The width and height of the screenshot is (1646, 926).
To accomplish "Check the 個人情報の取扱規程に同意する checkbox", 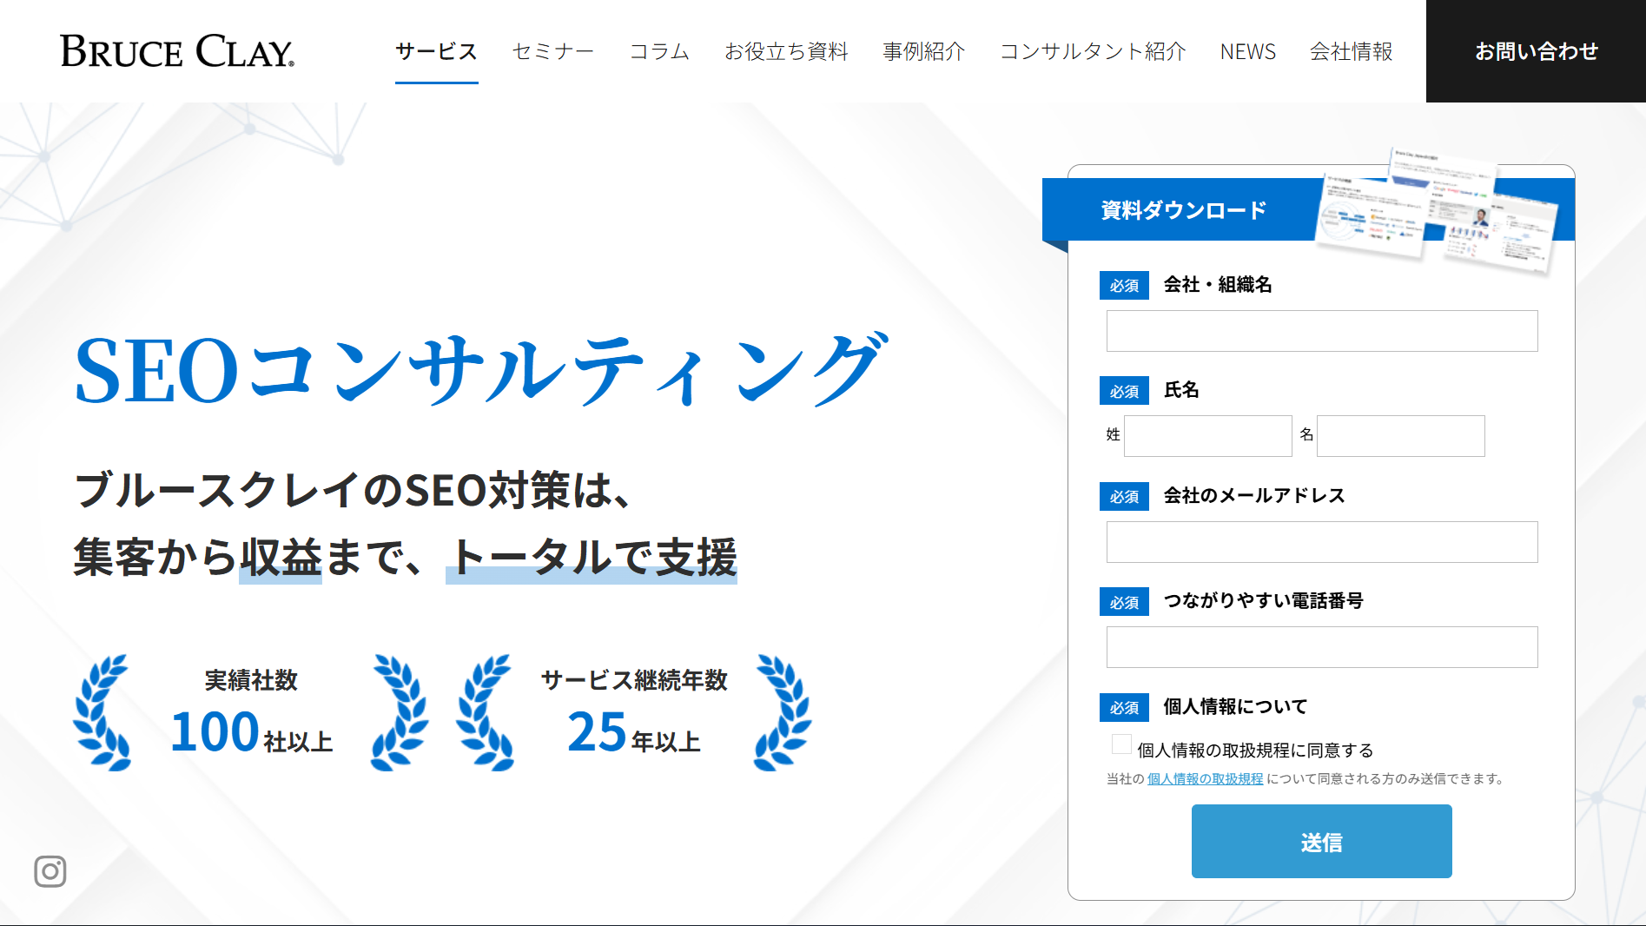I will point(1121,745).
